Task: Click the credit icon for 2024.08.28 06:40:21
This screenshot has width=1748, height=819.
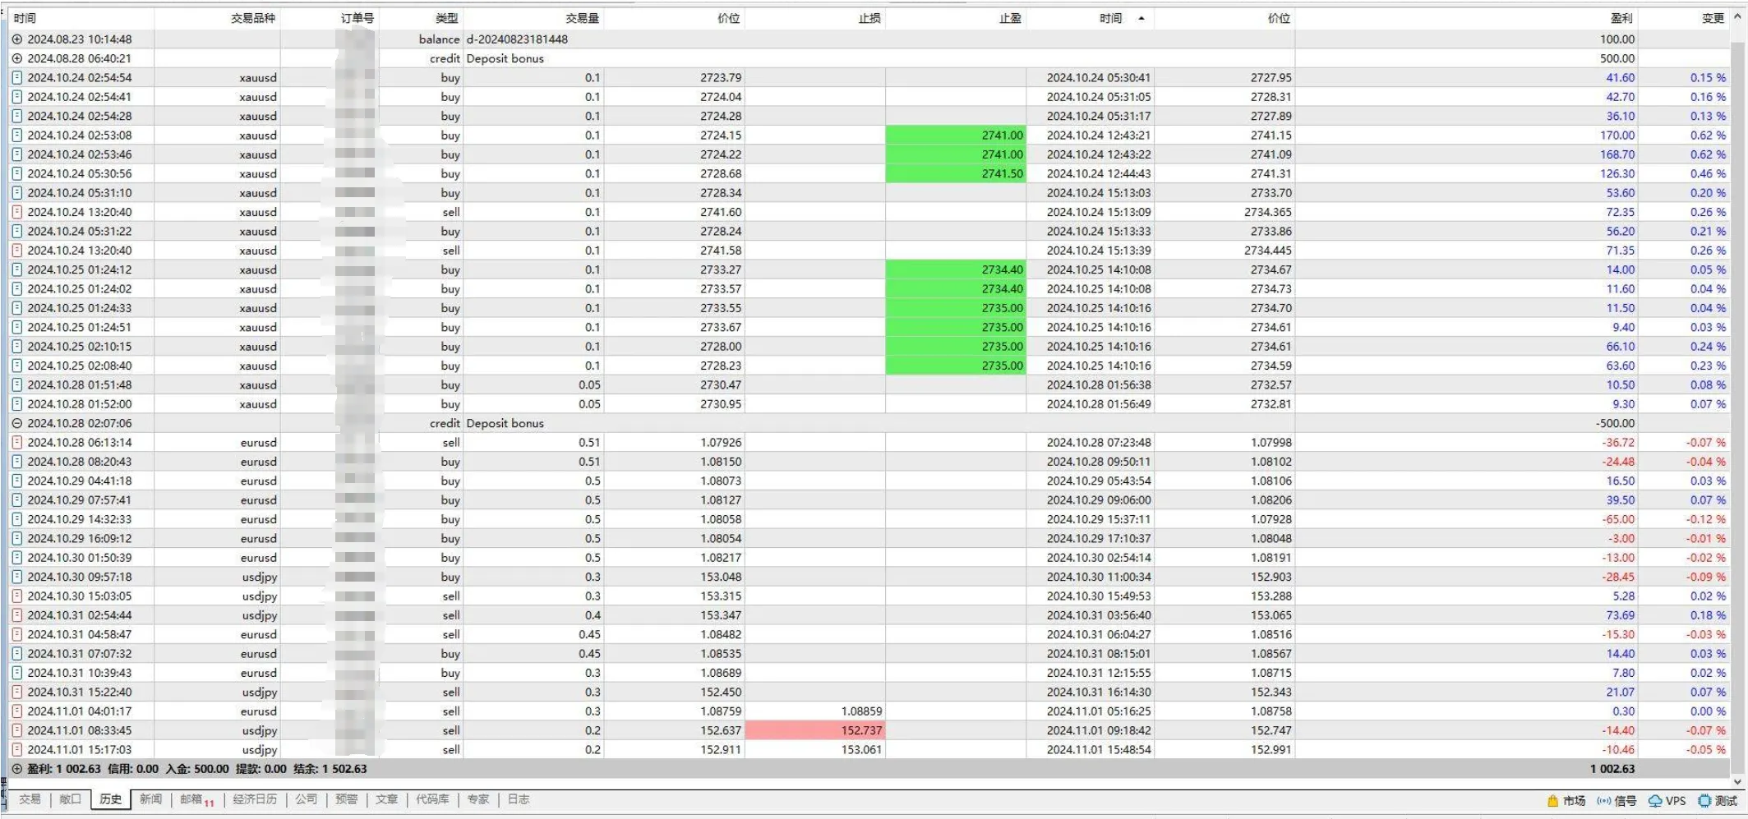Action: click(x=16, y=58)
